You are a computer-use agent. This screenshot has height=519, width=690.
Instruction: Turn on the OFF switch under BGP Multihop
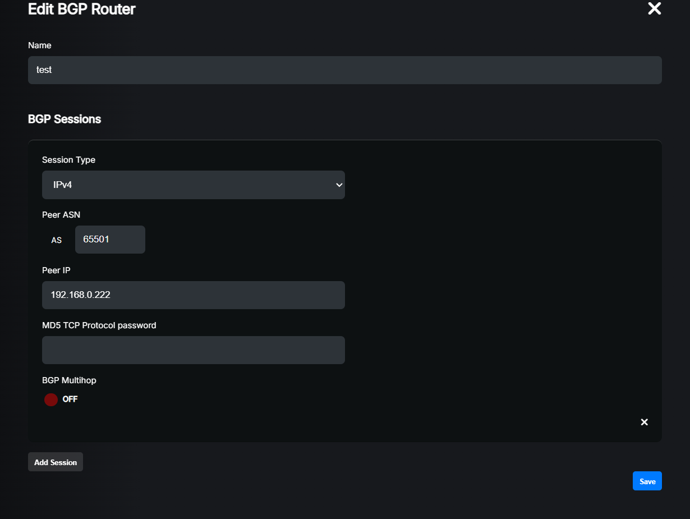50,399
